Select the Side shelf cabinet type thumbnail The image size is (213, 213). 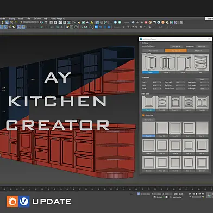[201, 64]
